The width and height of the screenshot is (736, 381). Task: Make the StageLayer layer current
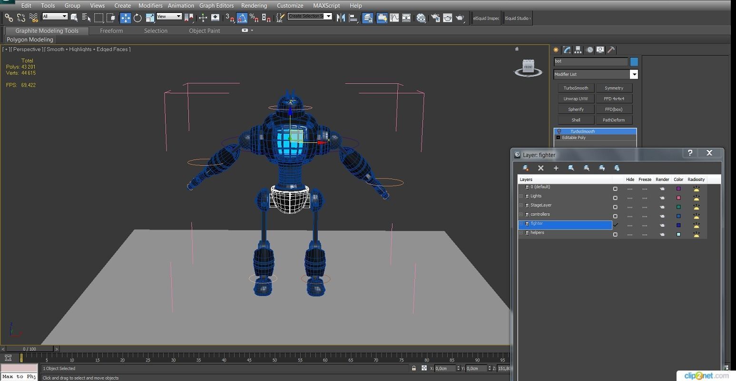click(615, 207)
